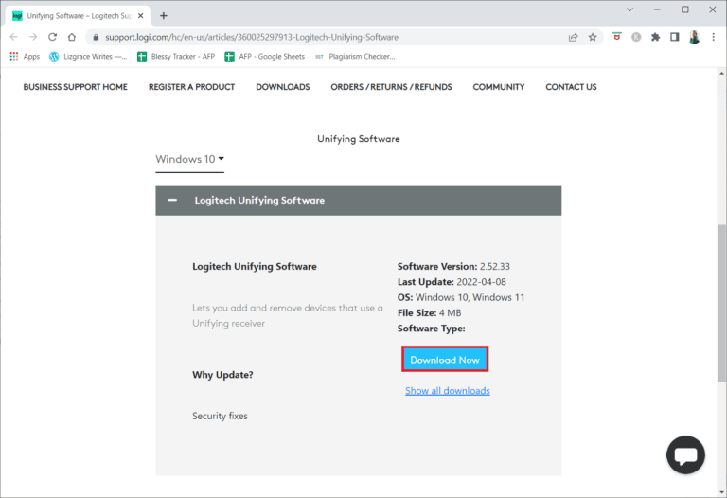This screenshot has height=498, width=727.
Task: Select Register a Product navigation item
Action: tap(191, 87)
